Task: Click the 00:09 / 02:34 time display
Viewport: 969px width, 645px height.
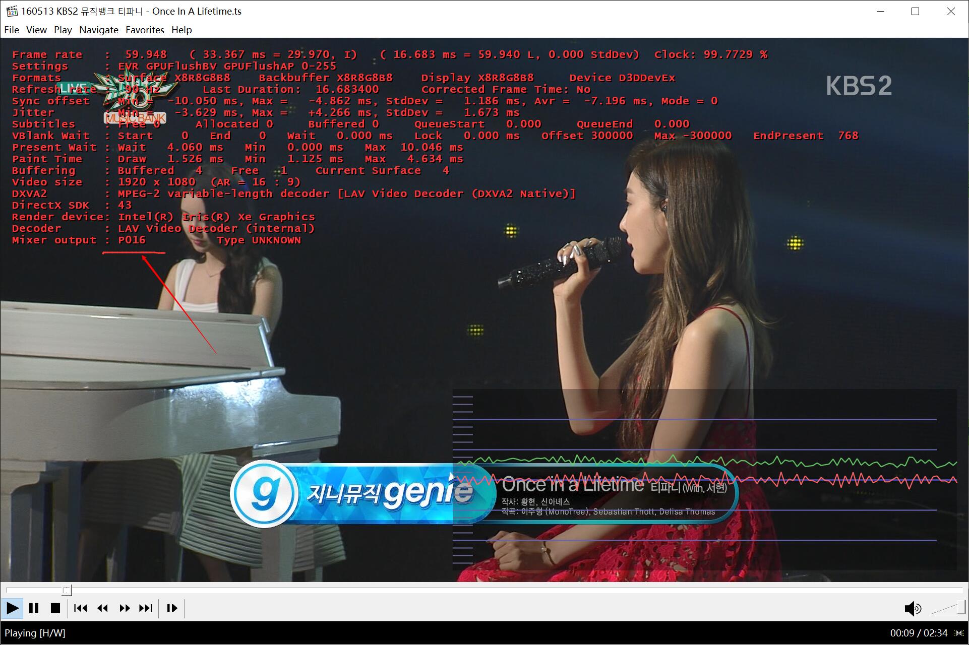Action: click(919, 633)
